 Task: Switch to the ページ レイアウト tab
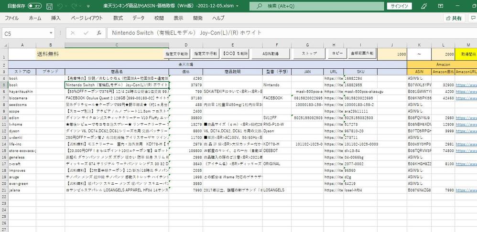87,18
